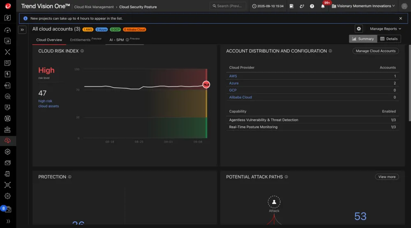
Task: Open the Entitlements tab
Action: 80,40
